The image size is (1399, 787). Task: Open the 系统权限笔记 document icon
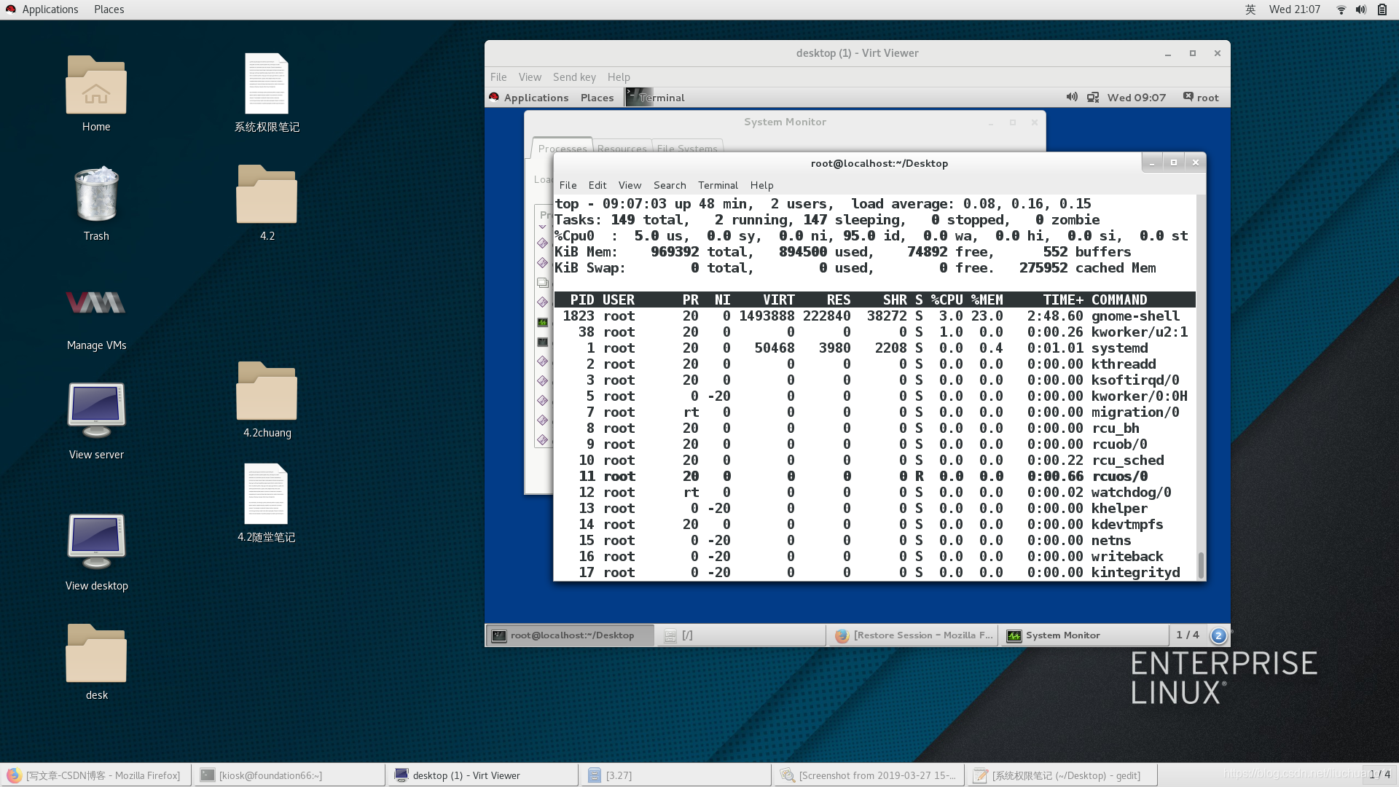click(267, 83)
